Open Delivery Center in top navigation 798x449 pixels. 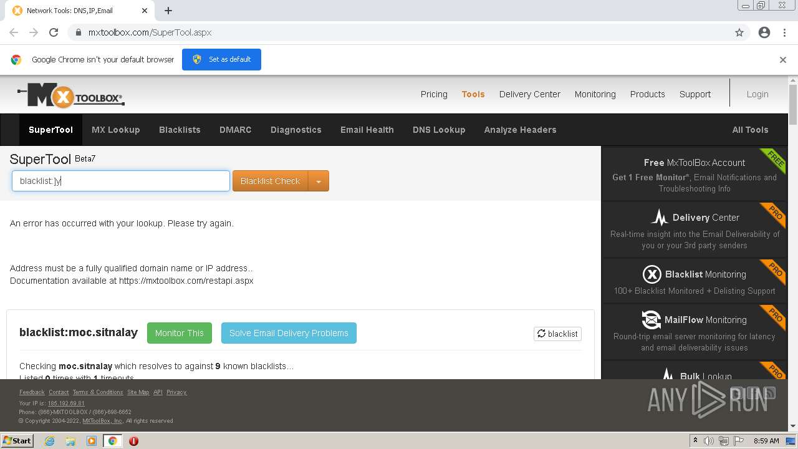coord(530,94)
